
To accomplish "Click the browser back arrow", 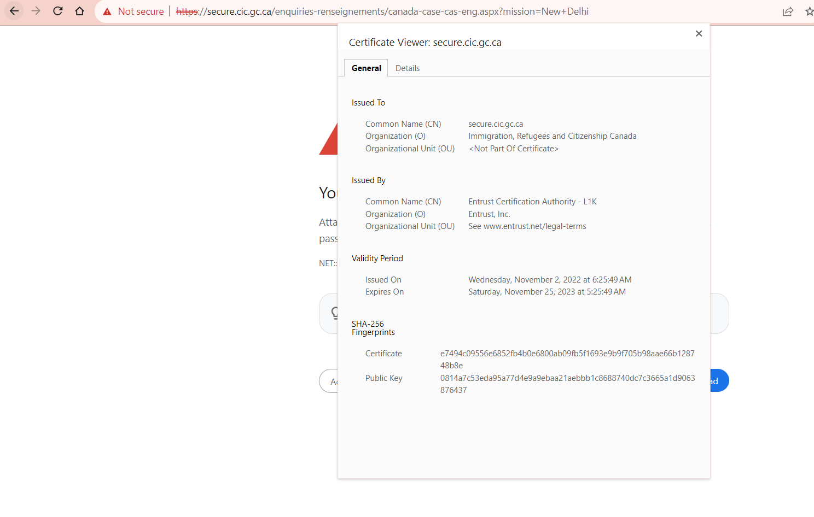I will 14,11.
